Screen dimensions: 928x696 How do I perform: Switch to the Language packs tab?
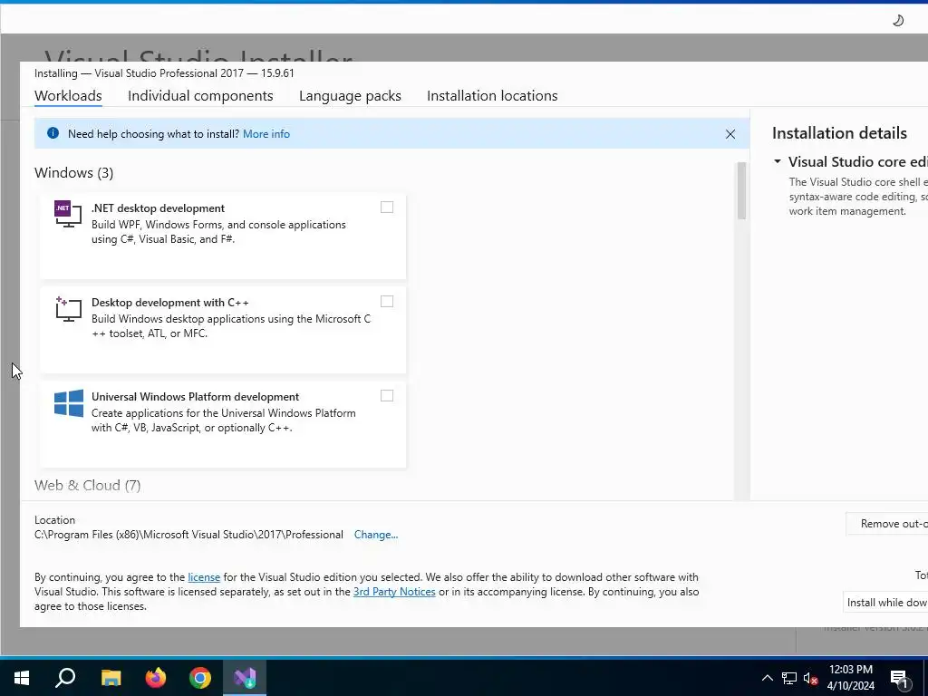coord(350,95)
